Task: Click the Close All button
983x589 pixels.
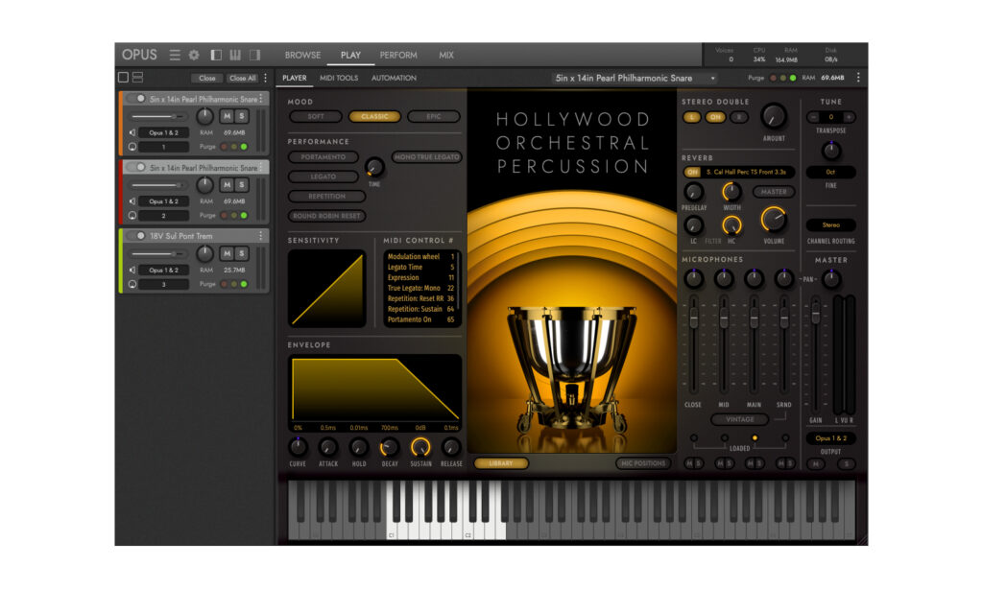Action: click(243, 79)
